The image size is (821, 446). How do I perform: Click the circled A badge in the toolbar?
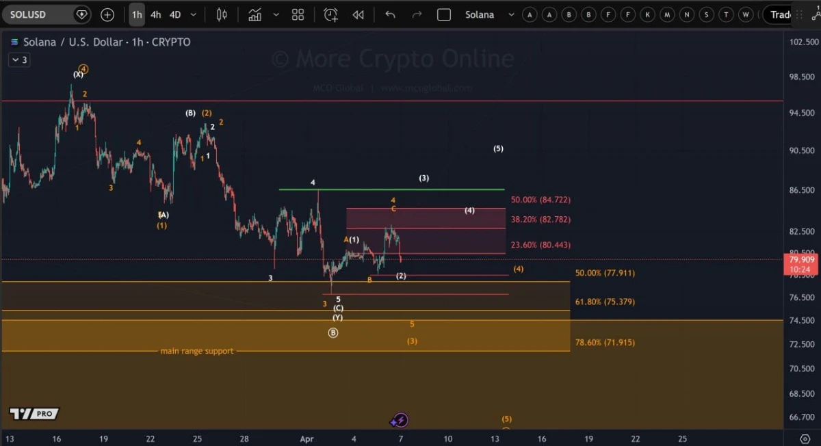point(530,14)
